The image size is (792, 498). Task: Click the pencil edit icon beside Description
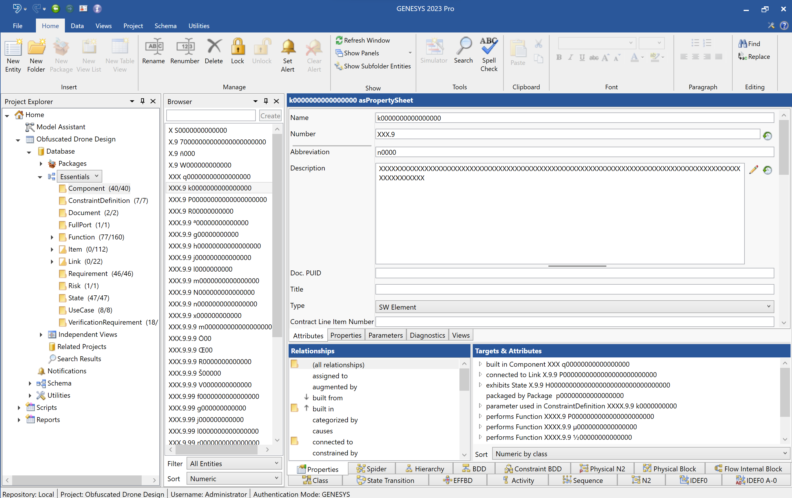pyautogui.click(x=753, y=170)
